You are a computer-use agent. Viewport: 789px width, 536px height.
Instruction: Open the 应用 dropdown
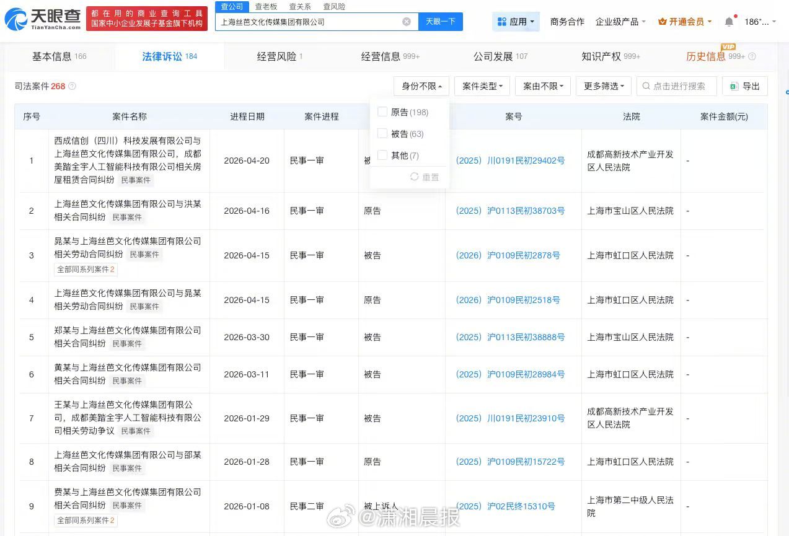pos(516,22)
